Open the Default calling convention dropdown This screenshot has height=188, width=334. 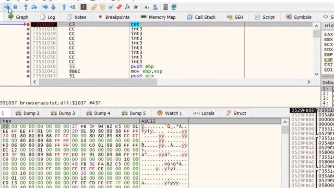click(x=328, y=83)
